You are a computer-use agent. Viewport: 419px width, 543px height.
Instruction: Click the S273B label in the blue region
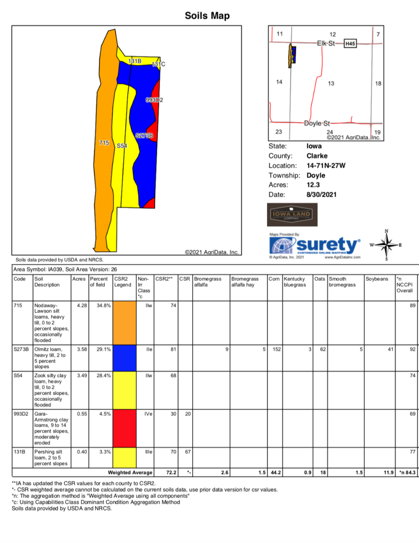click(144, 136)
